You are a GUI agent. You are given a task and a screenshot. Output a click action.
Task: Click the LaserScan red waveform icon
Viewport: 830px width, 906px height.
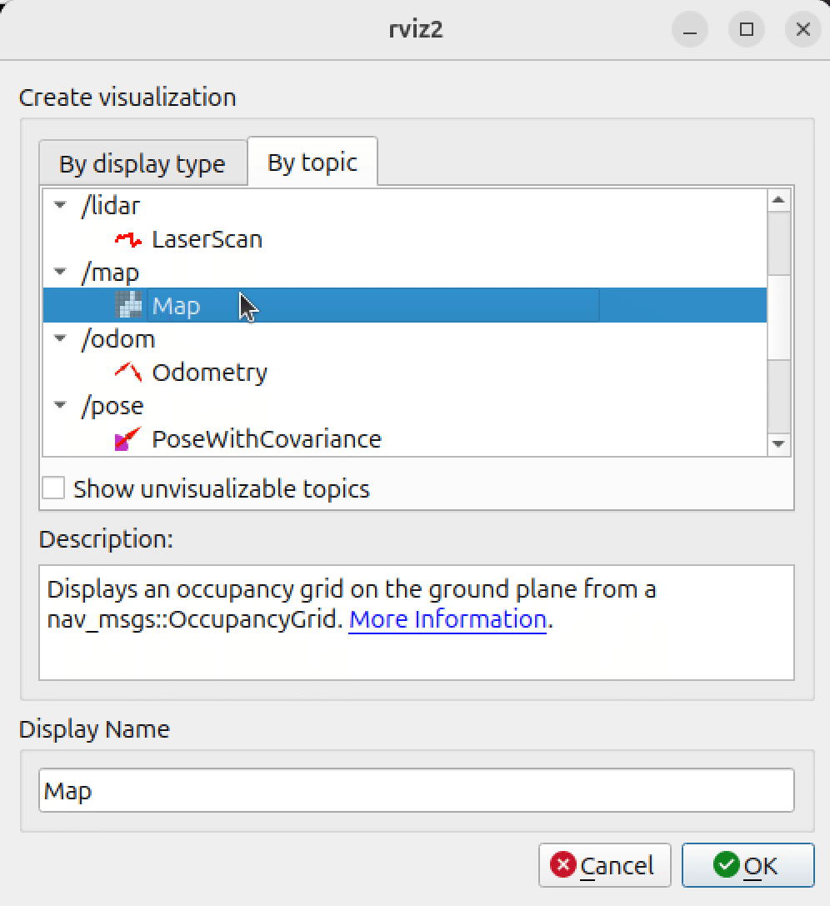click(x=128, y=239)
